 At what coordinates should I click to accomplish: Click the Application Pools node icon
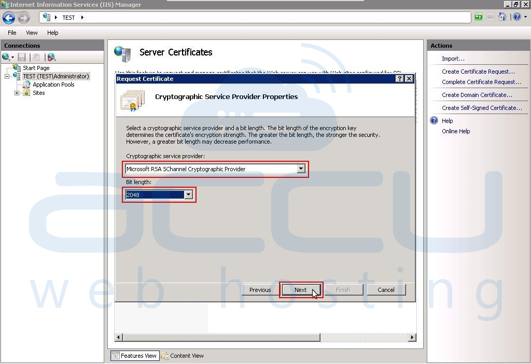coord(26,85)
